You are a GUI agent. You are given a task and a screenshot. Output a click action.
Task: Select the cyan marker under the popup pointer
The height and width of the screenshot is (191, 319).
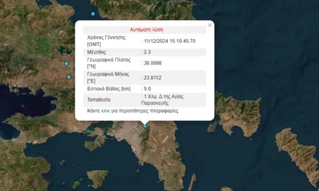pyautogui.click(x=145, y=126)
